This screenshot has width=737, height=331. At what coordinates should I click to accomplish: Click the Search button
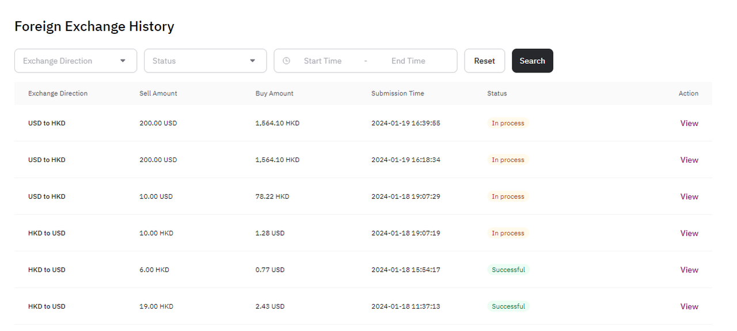(532, 61)
